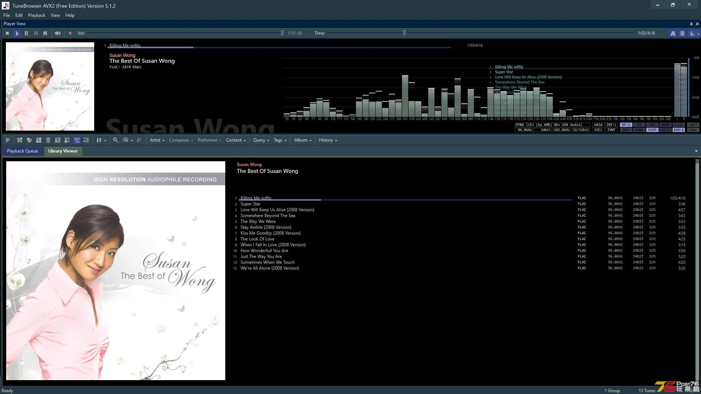Open the font/text display icon in Player View
This screenshot has height=394, width=701.
(673, 33)
